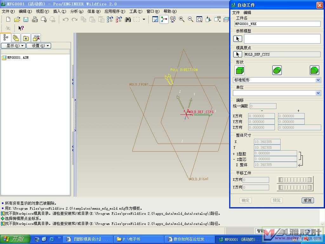This screenshot has width=325, height=244.
Task: Click the 取消 button
Action: (308, 200)
